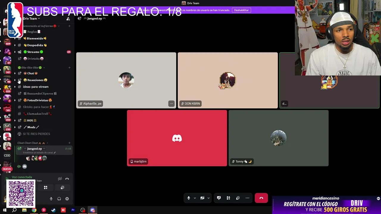381x214 pixels.
Task: Open Windows taskbar search
Action: click(14, 210)
